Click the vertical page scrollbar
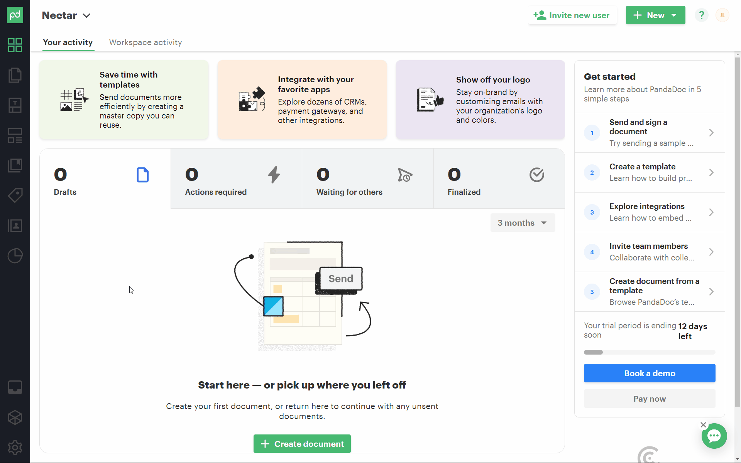This screenshot has height=463, width=741. click(738, 231)
